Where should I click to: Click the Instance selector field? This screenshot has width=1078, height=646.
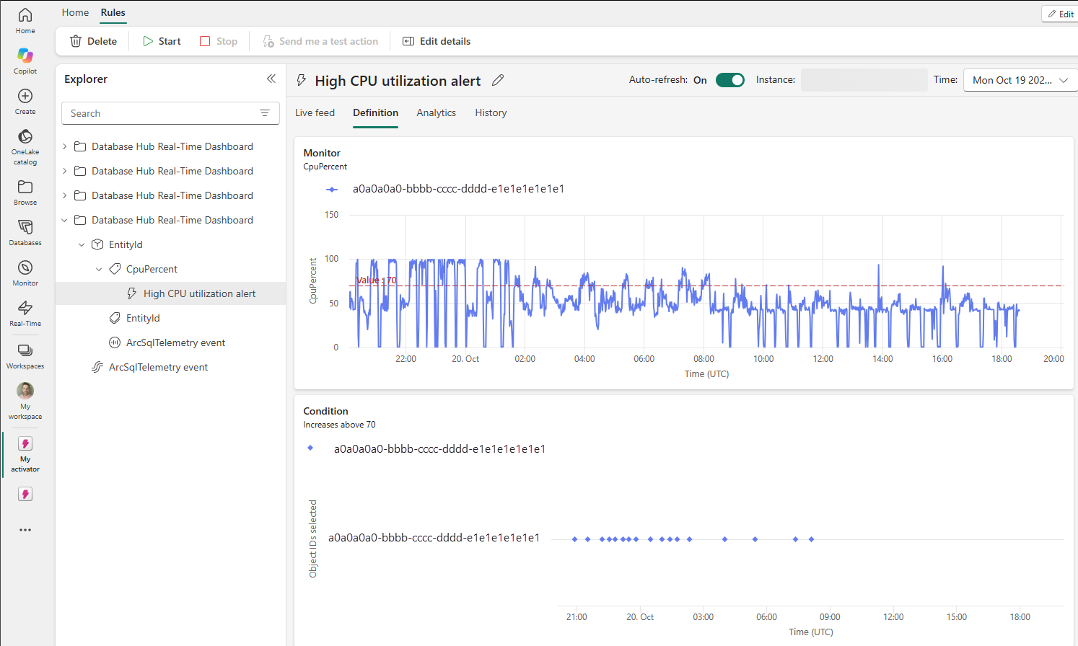coord(864,80)
